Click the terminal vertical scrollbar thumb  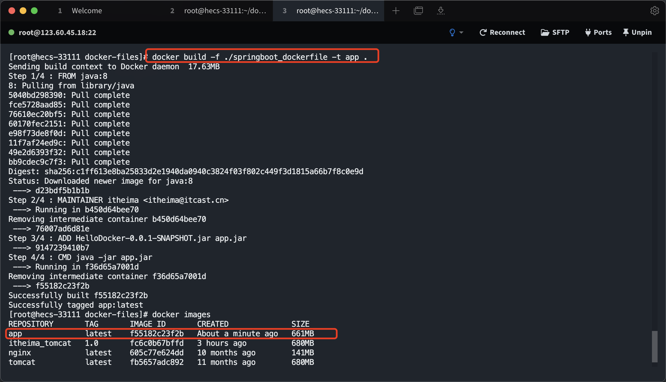click(x=654, y=347)
